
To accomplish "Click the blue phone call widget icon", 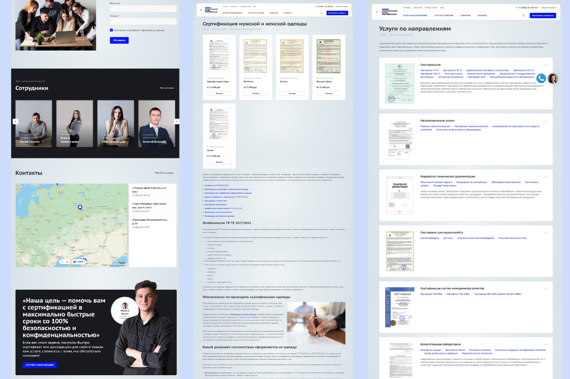I will click(x=541, y=78).
